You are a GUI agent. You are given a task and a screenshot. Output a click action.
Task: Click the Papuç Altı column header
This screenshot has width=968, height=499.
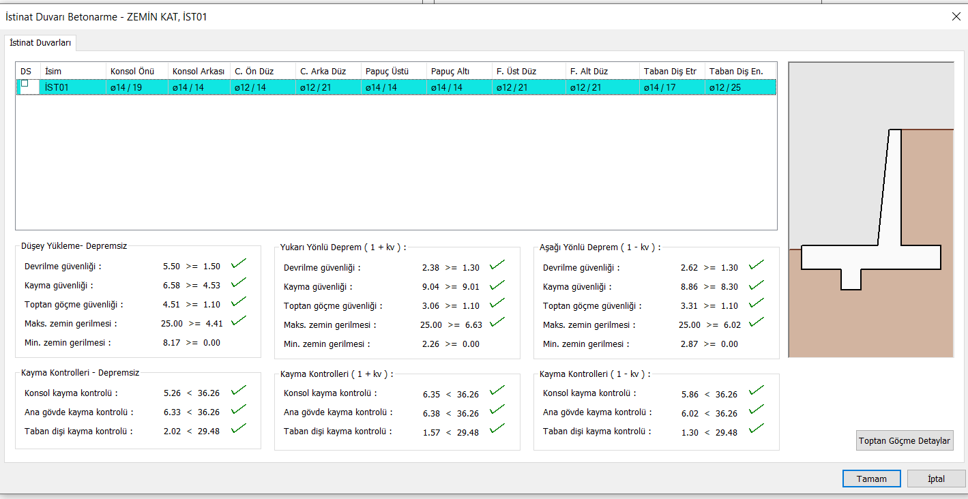pyautogui.click(x=459, y=71)
